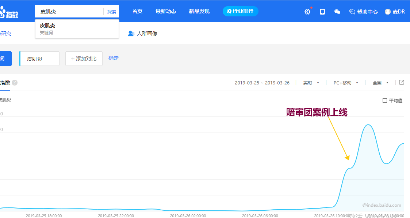Image resolution: width=410 pixels, height=218 pixels.
Task: Click the 行业排行 button
Action: (x=241, y=11)
